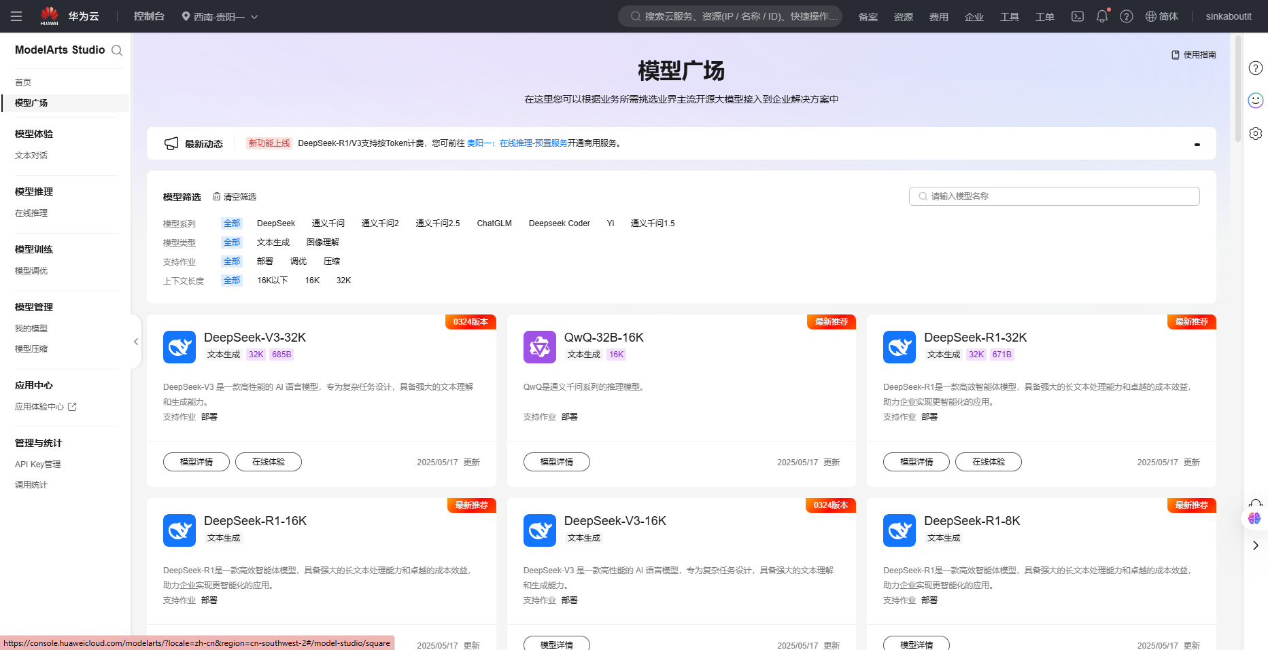Open the hamburger navigation menu

pyautogui.click(x=16, y=16)
